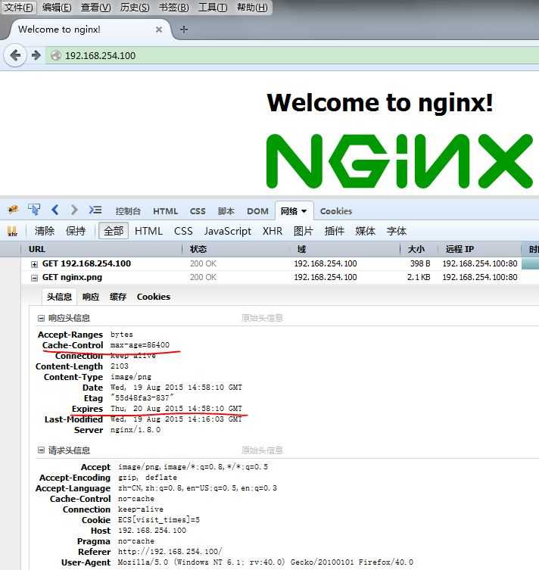Image resolution: width=539 pixels, height=570 pixels.
Task: Open the request detail Cookies tab
Action: (x=154, y=297)
